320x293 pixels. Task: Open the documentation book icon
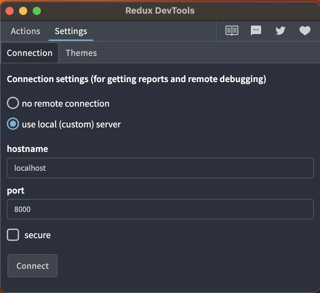pyautogui.click(x=232, y=31)
